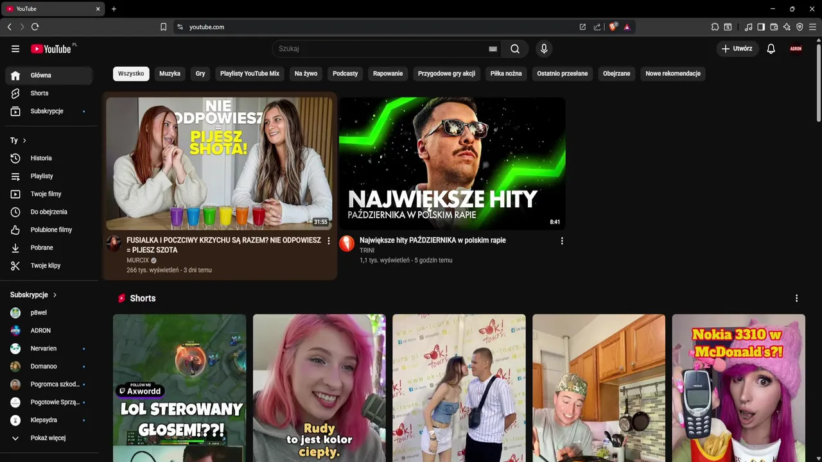Open Do obejrzenia watch later list
This screenshot has width=822, height=462.
point(49,212)
